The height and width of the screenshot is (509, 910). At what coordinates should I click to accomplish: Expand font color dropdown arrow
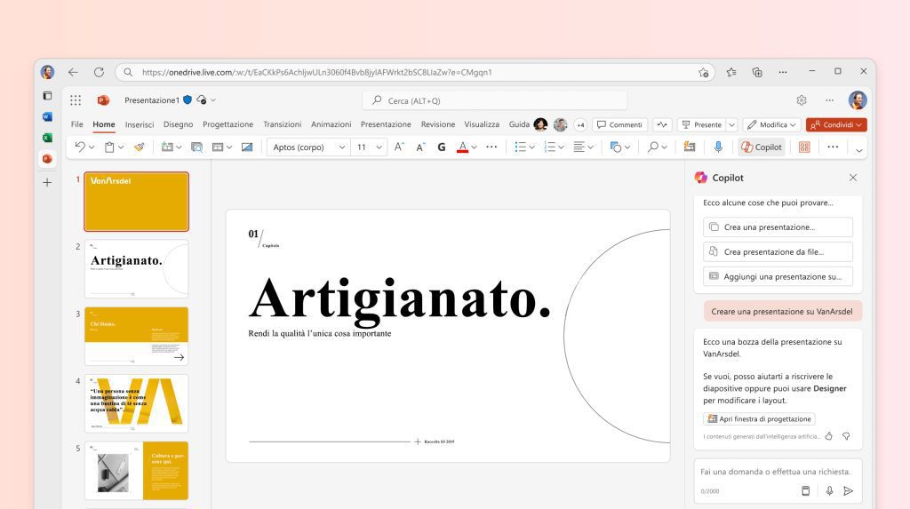click(x=474, y=147)
